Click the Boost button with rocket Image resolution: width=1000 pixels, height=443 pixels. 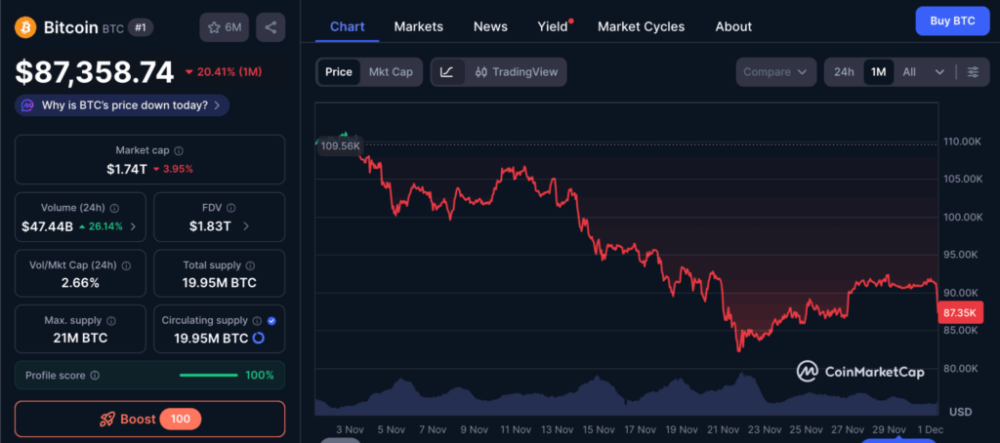point(149,419)
